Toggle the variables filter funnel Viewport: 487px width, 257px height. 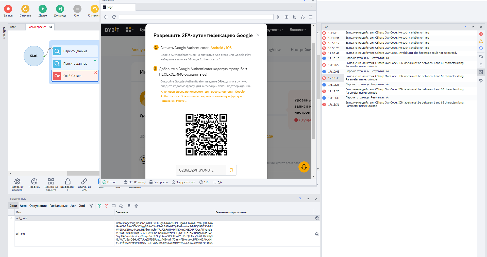click(91, 206)
